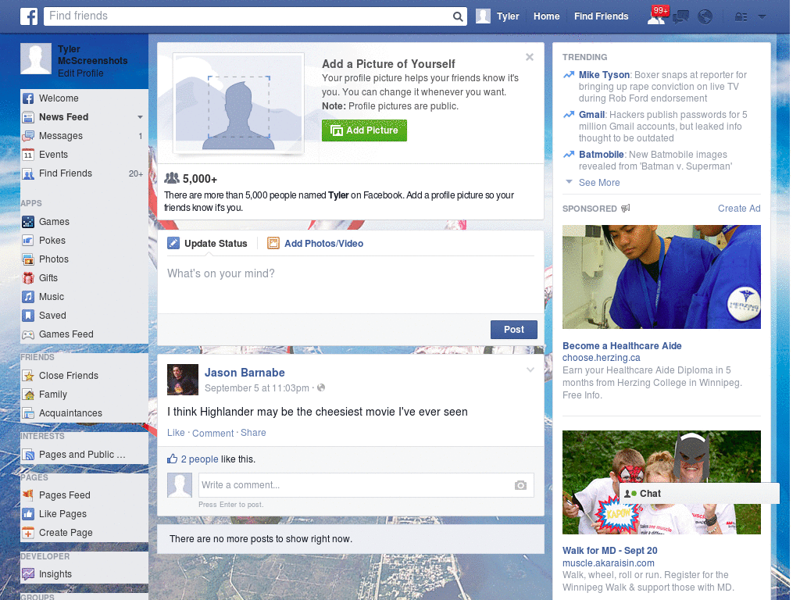Open post options chevron on Jason's post

tap(530, 370)
